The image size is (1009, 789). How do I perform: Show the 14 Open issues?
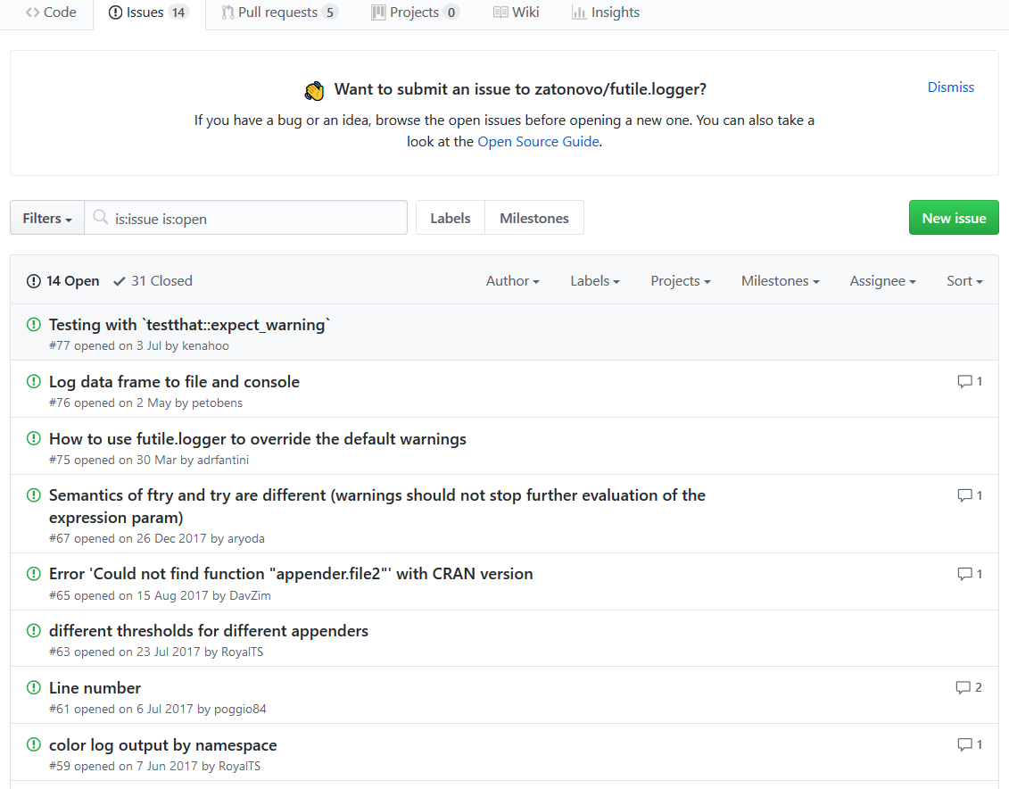pos(63,280)
